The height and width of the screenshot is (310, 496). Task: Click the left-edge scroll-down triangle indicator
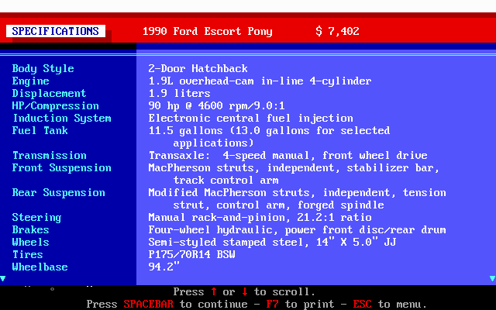[x=3, y=277]
